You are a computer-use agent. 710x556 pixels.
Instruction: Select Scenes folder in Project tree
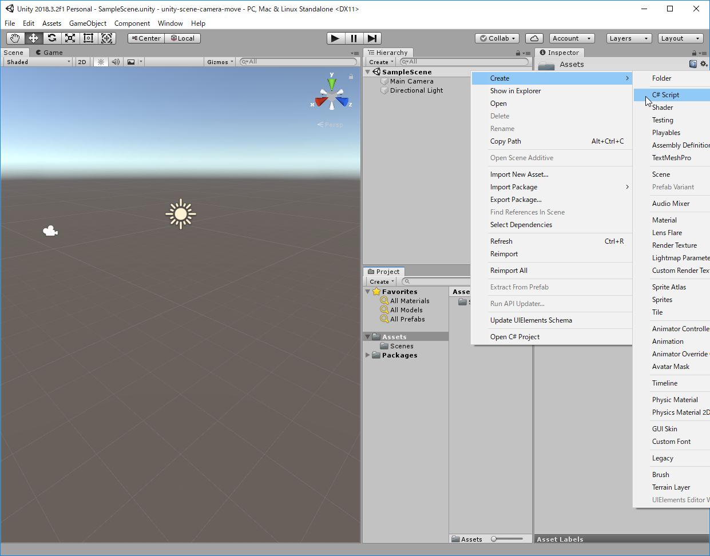click(x=402, y=346)
